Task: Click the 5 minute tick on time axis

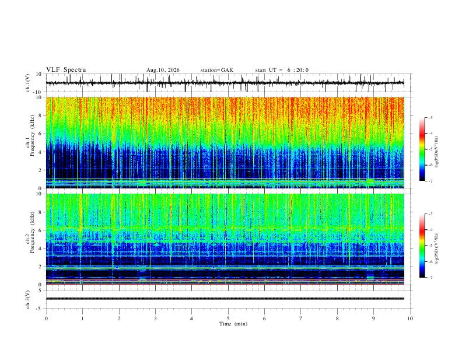Action: [228, 318]
